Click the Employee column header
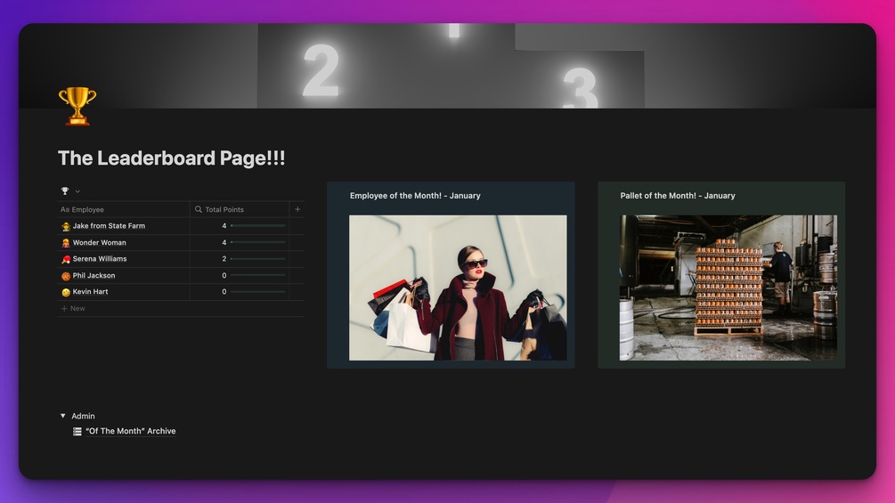The height and width of the screenshot is (503, 895). 123,209
